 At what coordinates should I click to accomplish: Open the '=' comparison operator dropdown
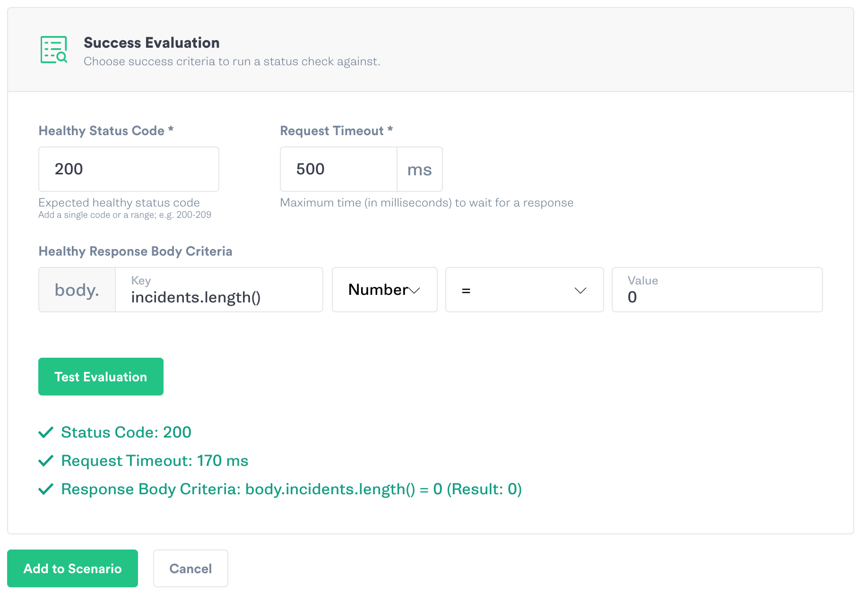pyautogui.click(x=524, y=290)
